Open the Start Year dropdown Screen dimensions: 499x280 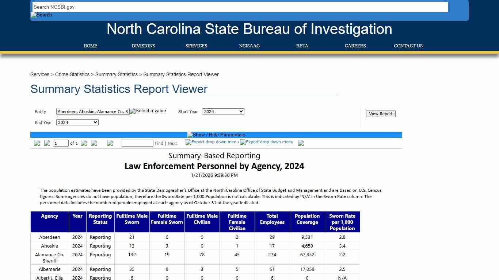click(x=223, y=111)
